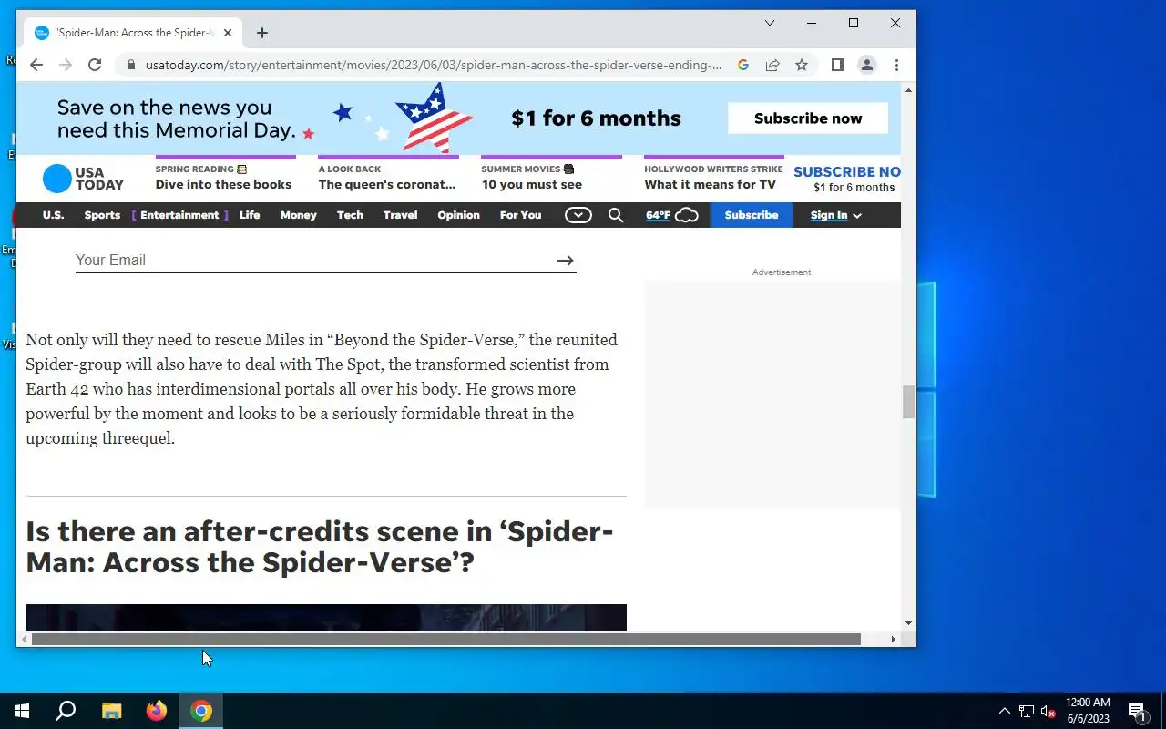The width and height of the screenshot is (1166, 729).
Task: Click the vertical scrollbar up arrow
Action: tap(908, 90)
